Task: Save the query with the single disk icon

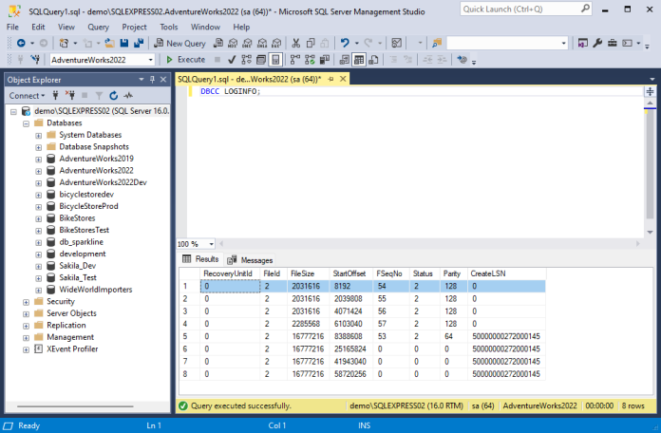Action: (123, 43)
